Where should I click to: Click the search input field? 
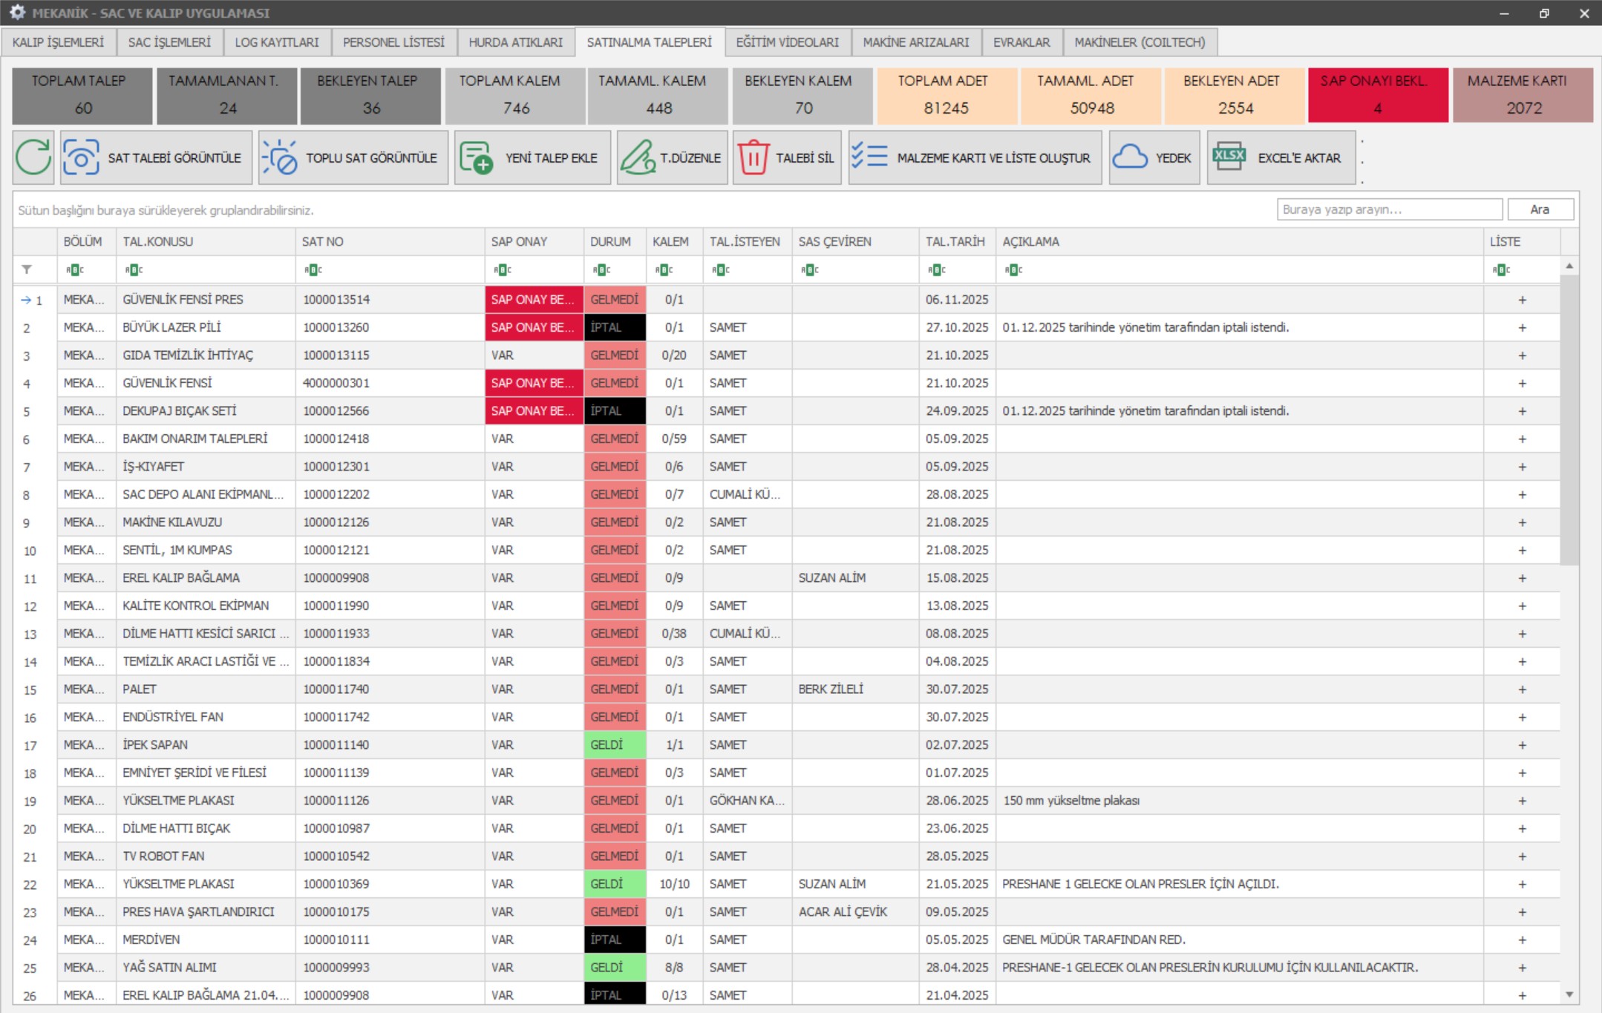point(1388,210)
